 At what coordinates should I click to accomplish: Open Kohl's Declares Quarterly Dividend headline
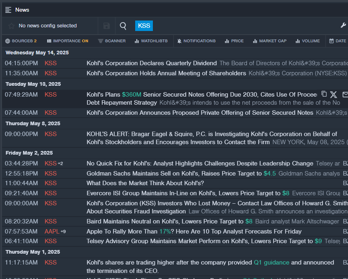click(152, 63)
